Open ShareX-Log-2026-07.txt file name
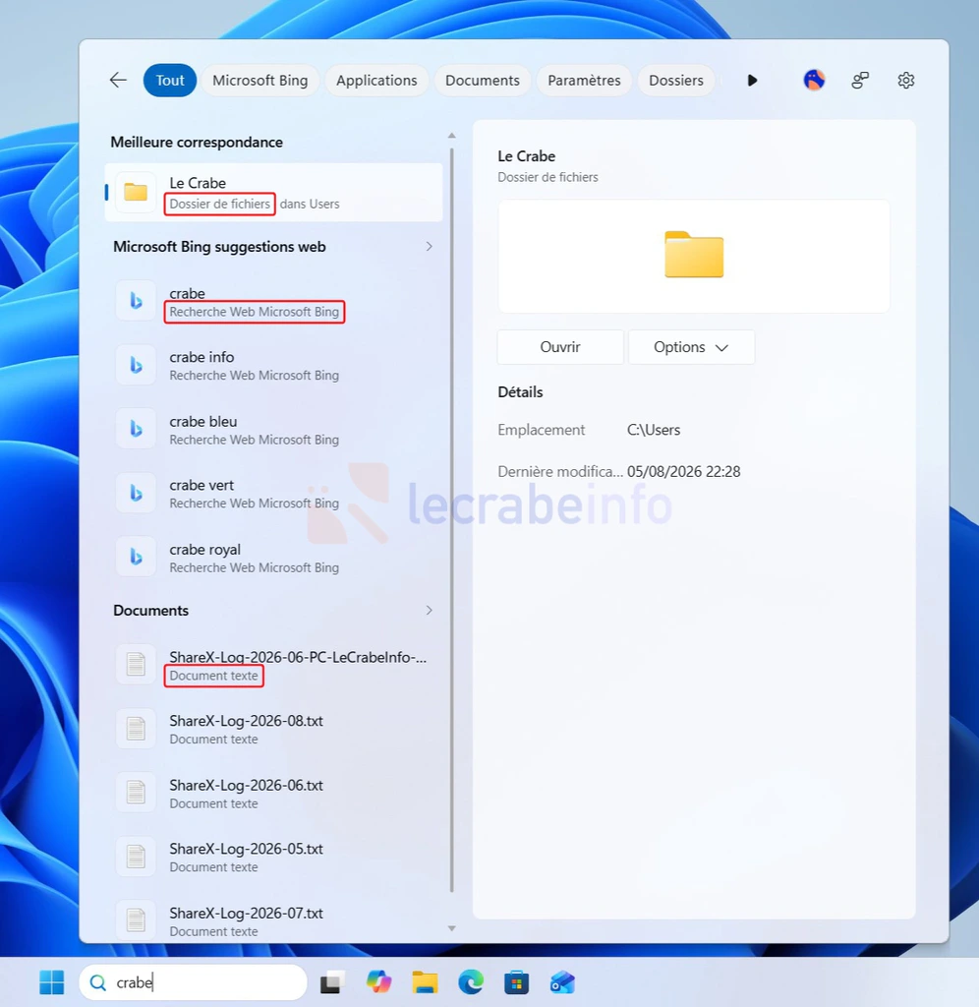This screenshot has width=979, height=1007. tap(246, 914)
